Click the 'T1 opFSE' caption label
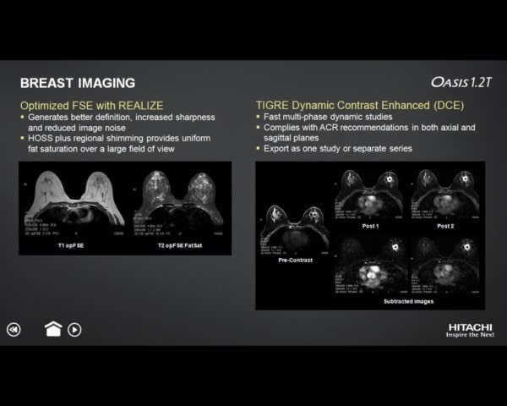This screenshot has width=507, height=406. coord(71,245)
